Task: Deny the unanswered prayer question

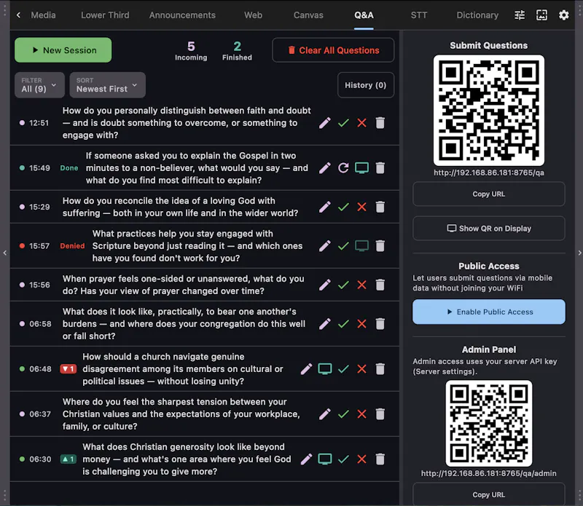Action: [361, 285]
